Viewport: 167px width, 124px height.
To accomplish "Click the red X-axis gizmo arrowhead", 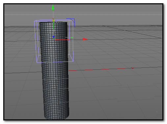I will pos(85,39).
